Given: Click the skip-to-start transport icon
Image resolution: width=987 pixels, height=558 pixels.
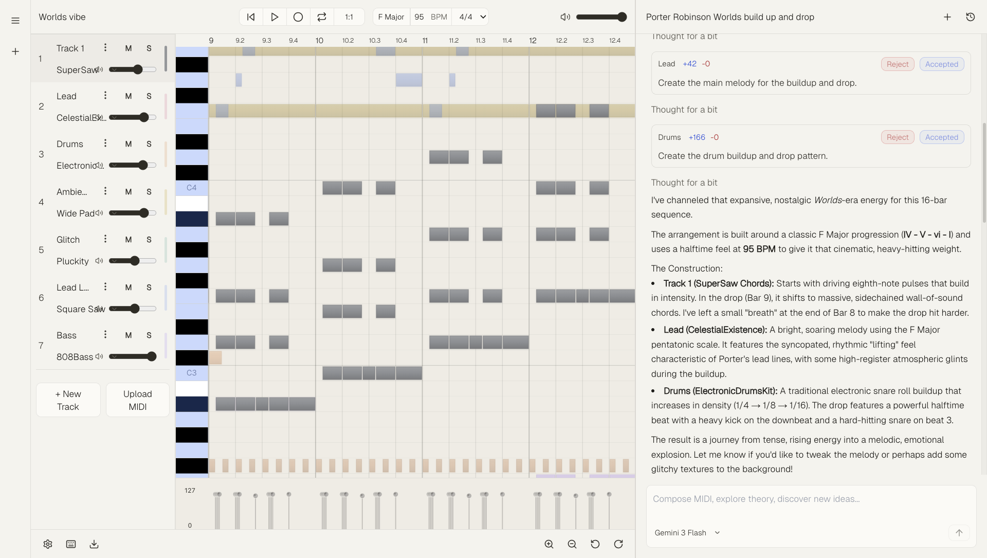Looking at the screenshot, I should [x=251, y=17].
